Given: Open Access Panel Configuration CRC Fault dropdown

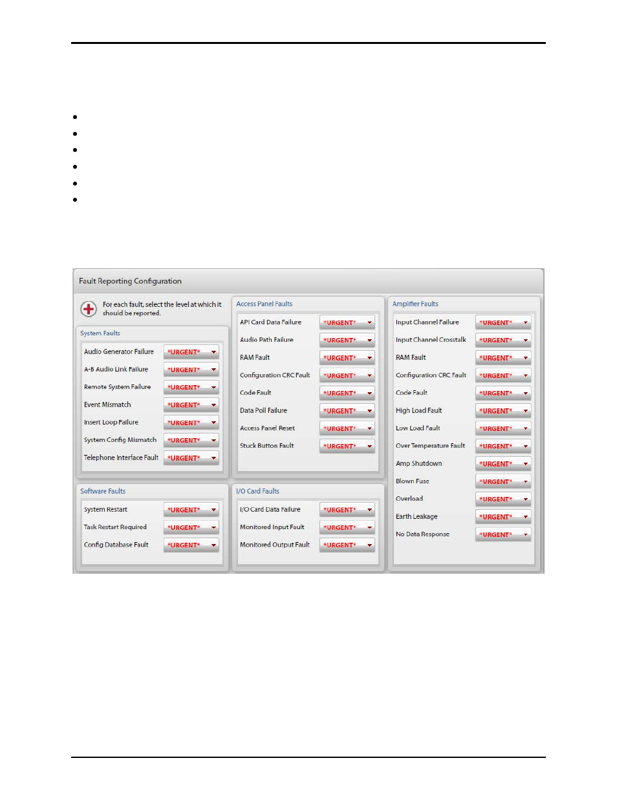Looking at the screenshot, I should point(347,375).
